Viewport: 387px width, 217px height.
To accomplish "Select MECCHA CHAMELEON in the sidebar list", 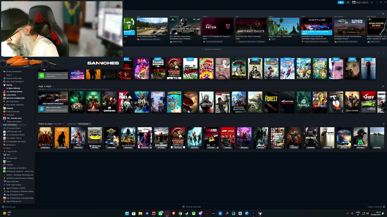I will pyautogui.click(x=15, y=98).
